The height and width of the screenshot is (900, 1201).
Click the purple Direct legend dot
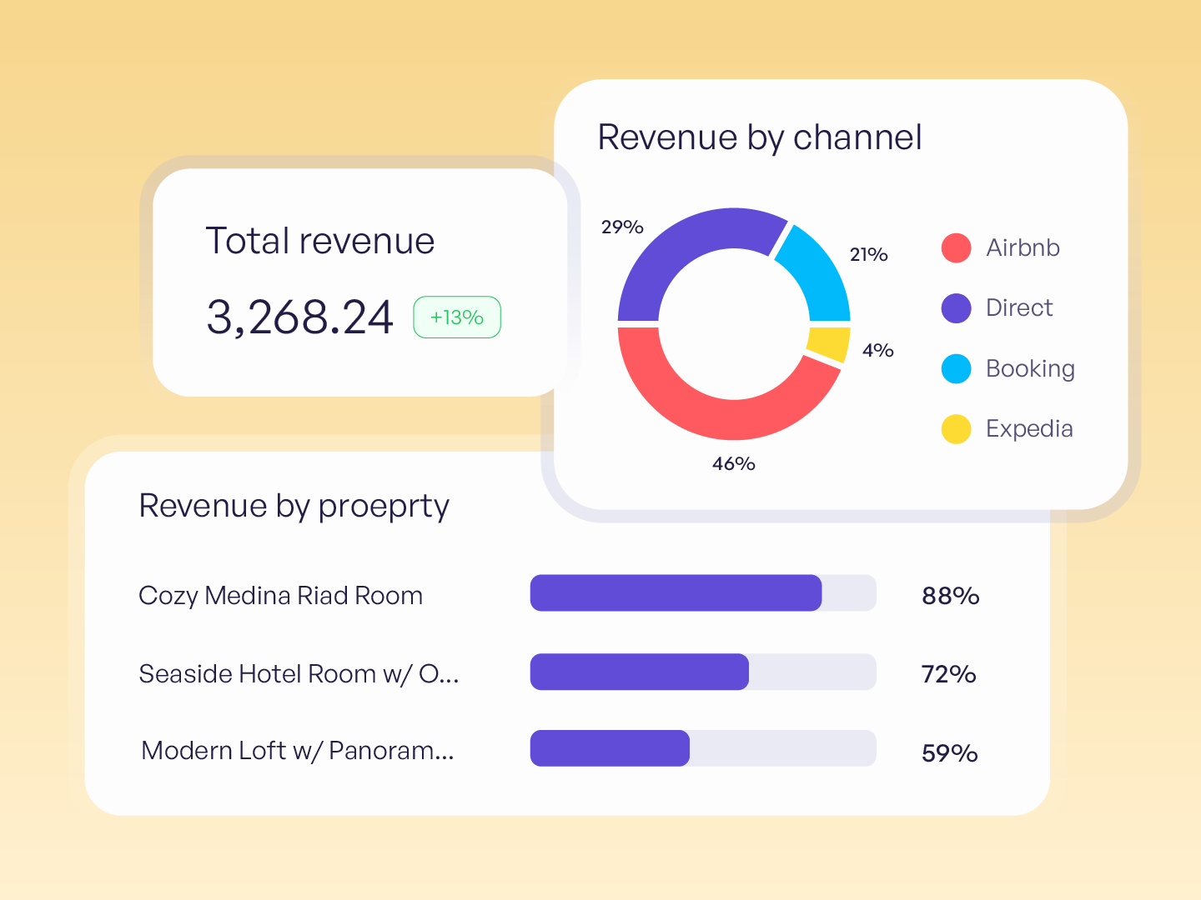click(x=956, y=308)
